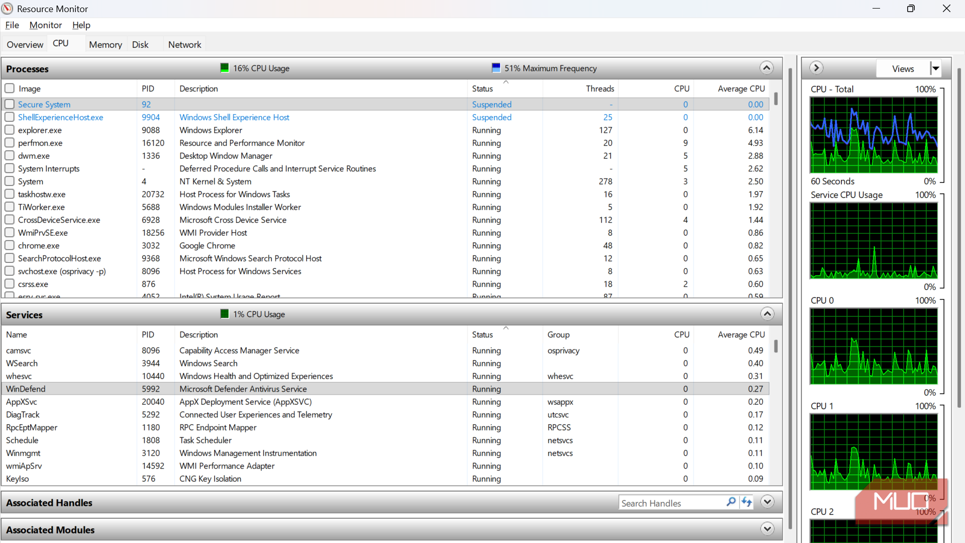Image resolution: width=965 pixels, height=543 pixels.
Task: Sort services by Group column header
Action: [x=581, y=334]
